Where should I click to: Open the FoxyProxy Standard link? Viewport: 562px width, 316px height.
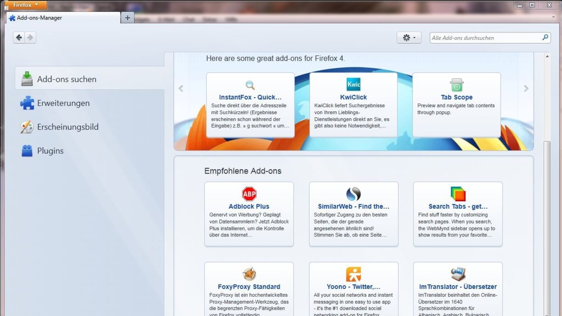pyautogui.click(x=249, y=287)
